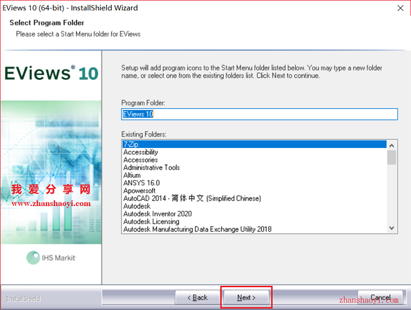Viewport: 411px width, 310px height.
Task: Click the list scrollbar down arrow
Action: pos(392,228)
